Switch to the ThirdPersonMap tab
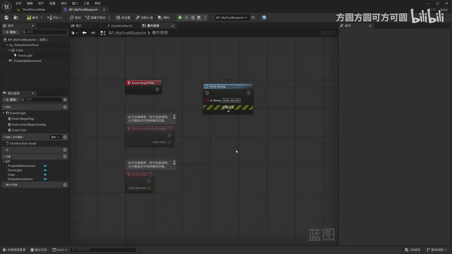 (34, 10)
